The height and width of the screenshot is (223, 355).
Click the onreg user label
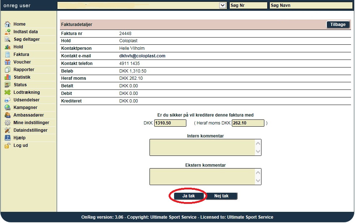click(17, 5)
